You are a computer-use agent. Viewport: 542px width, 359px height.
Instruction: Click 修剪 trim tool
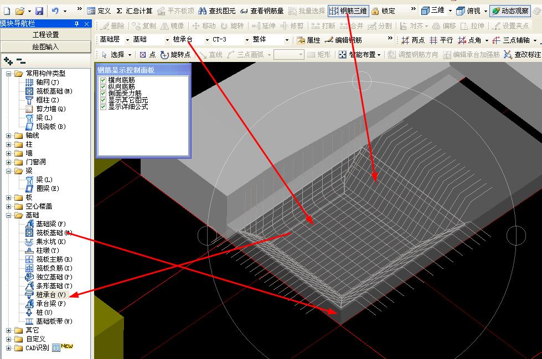pyautogui.click(x=292, y=26)
